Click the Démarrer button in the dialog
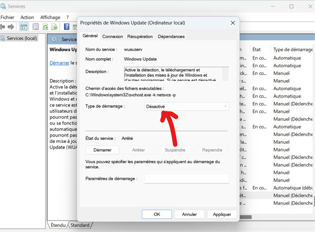 point(102,150)
